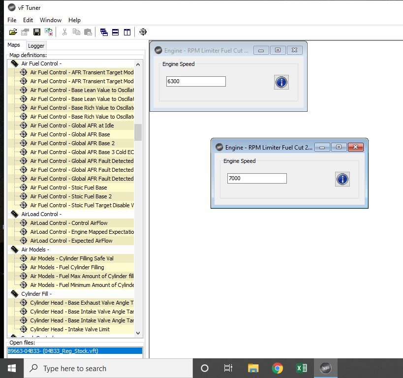Viewport: 403px width, 378px height.
Task: Open the Help menu
Action: (74, 20)
